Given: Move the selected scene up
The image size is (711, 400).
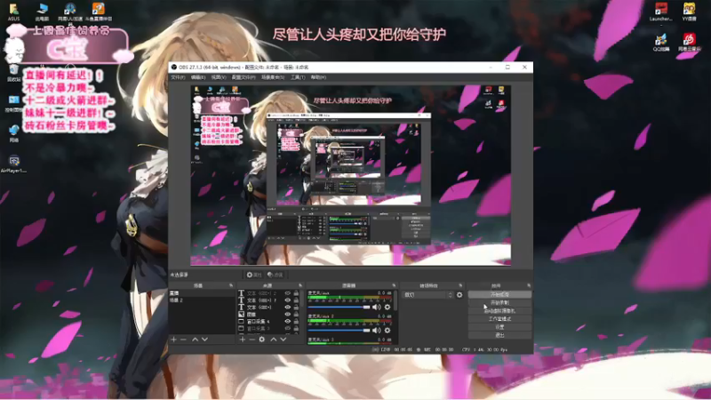Looking at the screenshot, I should click(195, 340).
